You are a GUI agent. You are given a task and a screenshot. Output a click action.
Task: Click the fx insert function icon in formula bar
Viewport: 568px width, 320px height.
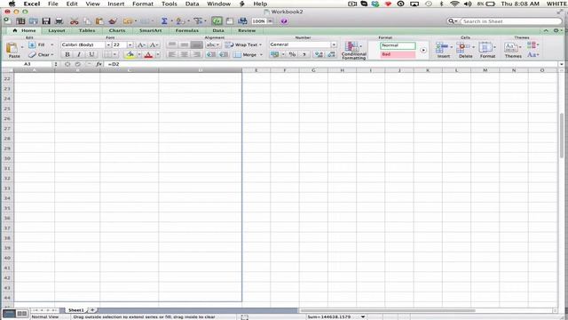pos(99,64)
